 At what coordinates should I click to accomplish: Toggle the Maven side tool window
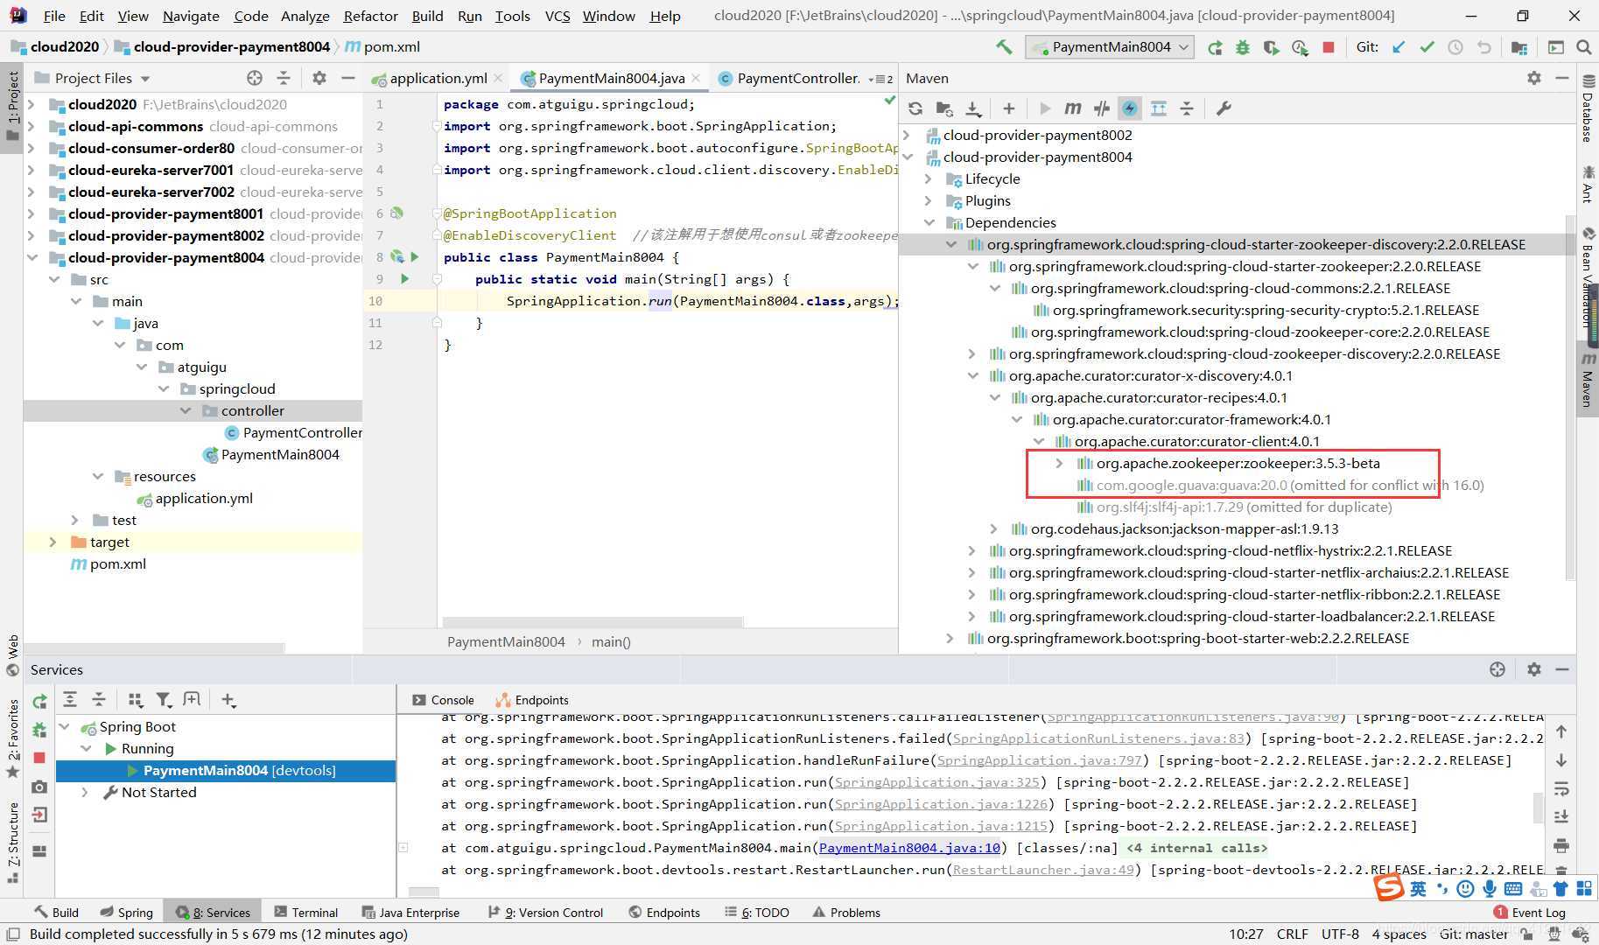coord(1588,381)
